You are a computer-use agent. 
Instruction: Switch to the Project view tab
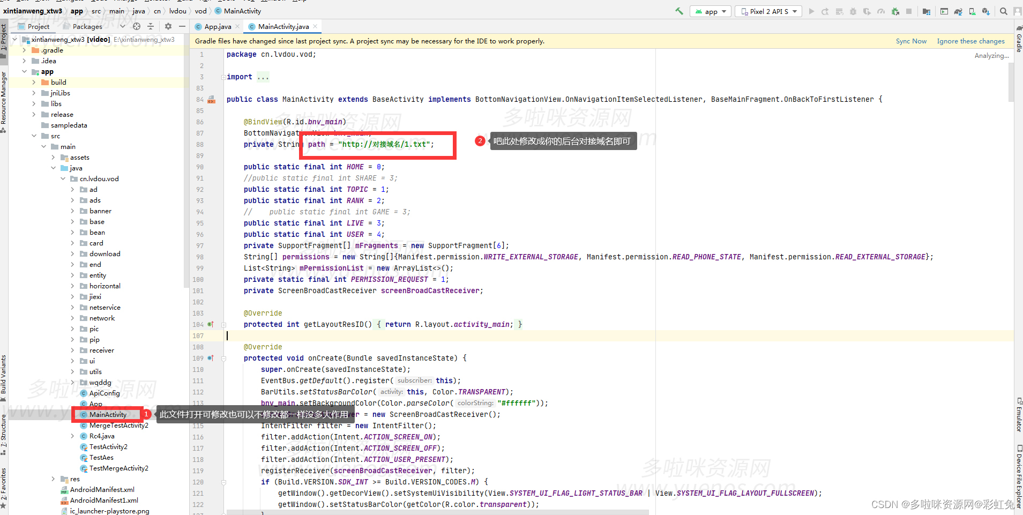tap(33, 26)
